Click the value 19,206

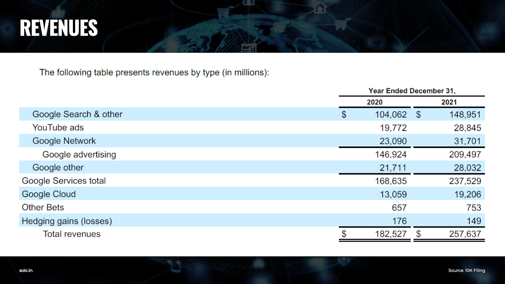[467, 194]
